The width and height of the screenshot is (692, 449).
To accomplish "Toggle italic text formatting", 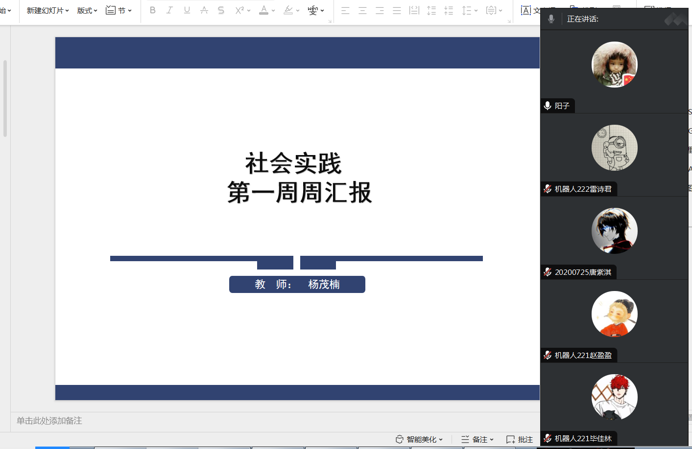I will click(x=169, y=10).
